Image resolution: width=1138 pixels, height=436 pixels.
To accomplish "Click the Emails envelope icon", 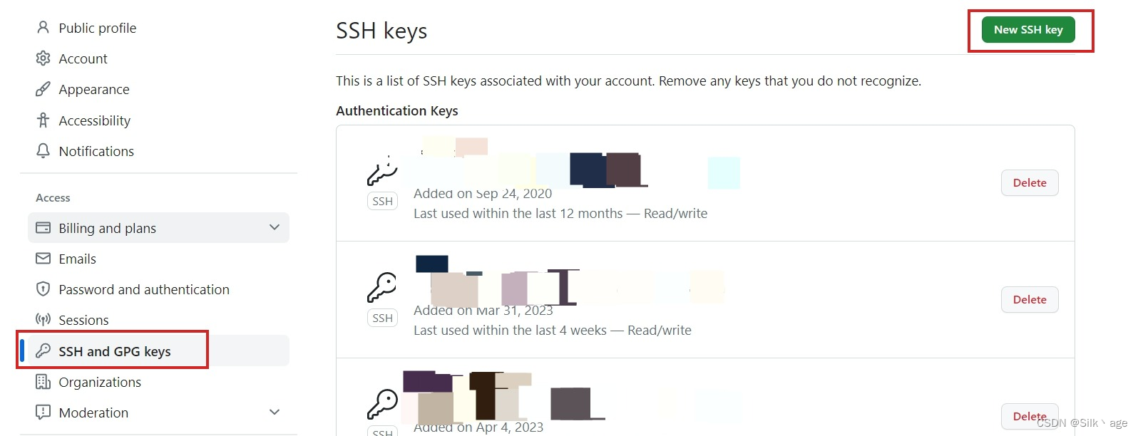I will [x=43, y=258].
